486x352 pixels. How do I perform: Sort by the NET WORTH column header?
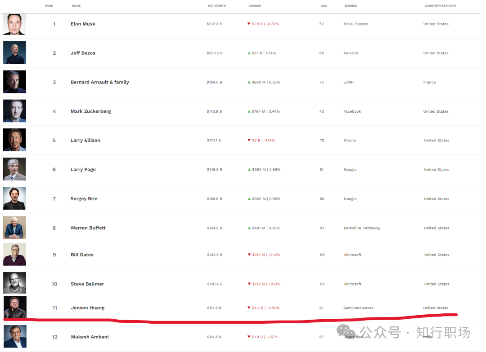tap(217, 5)
